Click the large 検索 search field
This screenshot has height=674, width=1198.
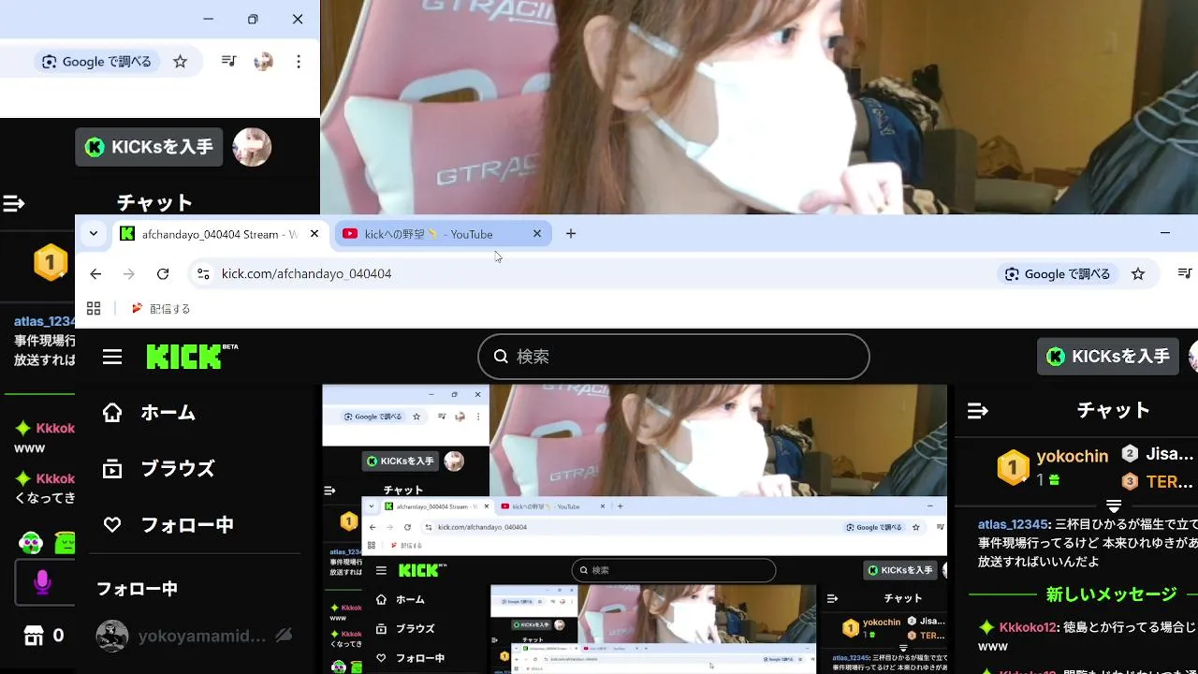(x=674, y=357)
